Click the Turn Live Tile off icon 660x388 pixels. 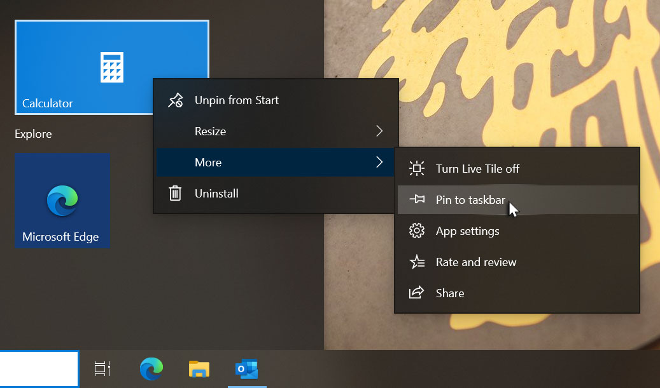(417, 168)
